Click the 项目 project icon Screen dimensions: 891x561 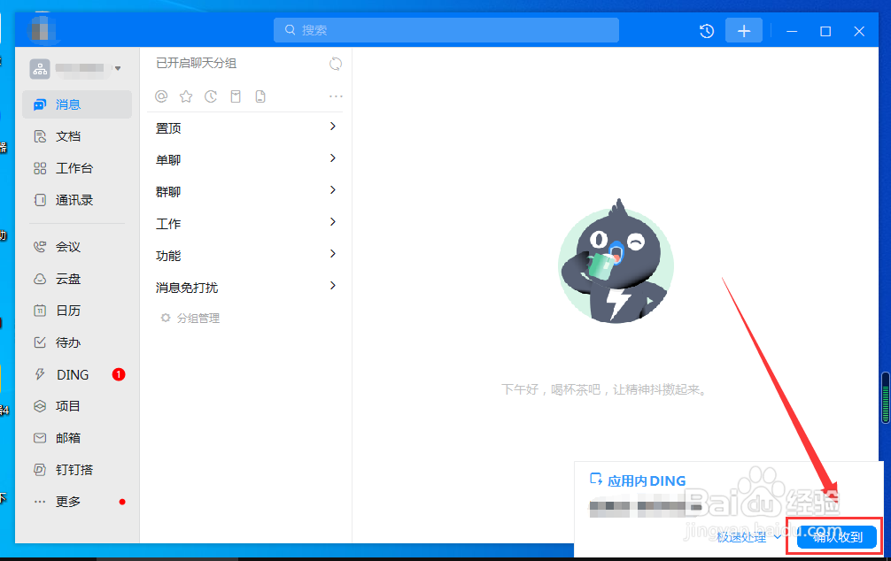coord(40,406)
